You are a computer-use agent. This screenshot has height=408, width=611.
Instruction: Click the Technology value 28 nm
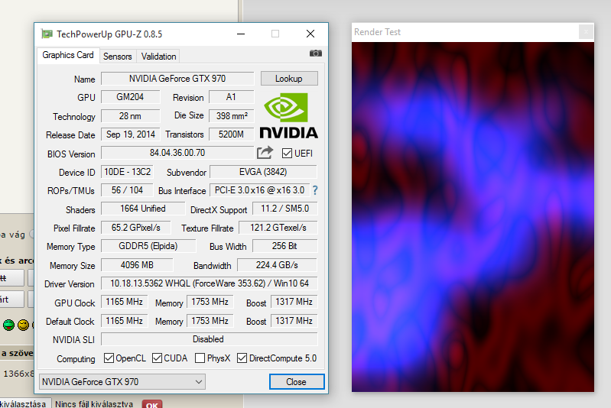tap(130, 116)
